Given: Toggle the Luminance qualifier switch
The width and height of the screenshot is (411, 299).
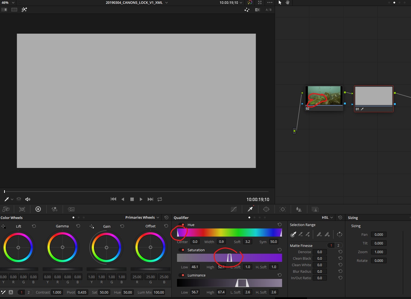Looking at the screenshot, I should pyautogui.click(x=182, y=275).
